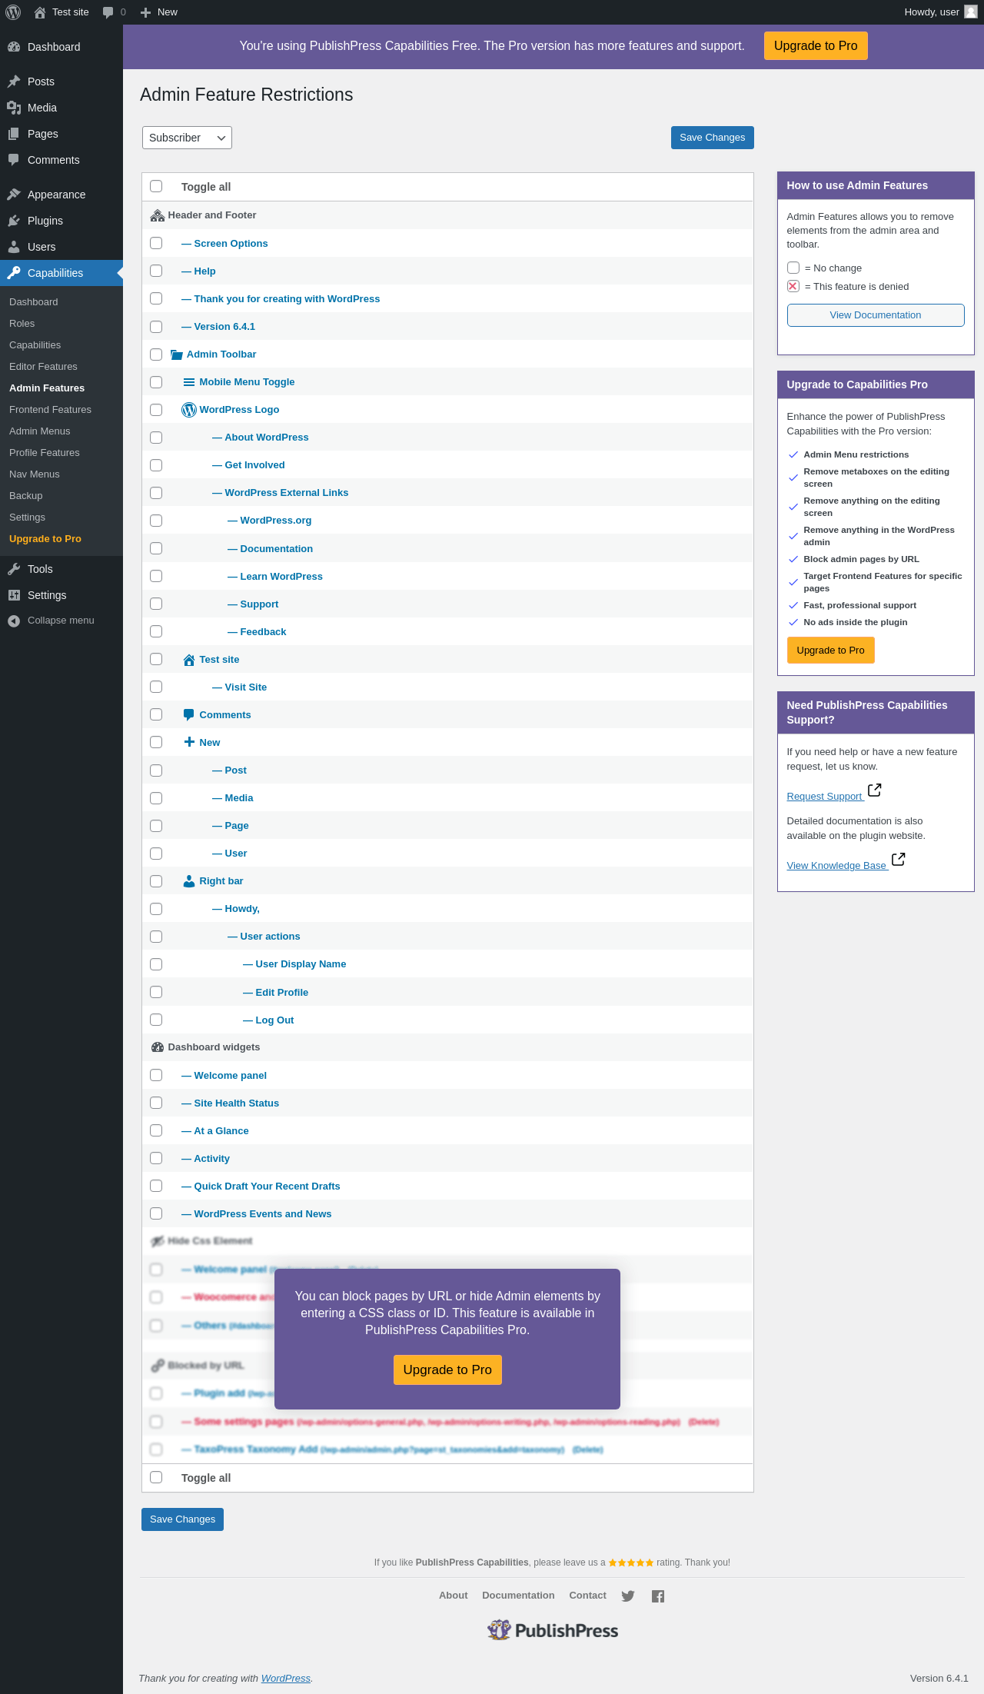Click the Dashboard widgets section heading
984x1694 pixels.
214,1047
